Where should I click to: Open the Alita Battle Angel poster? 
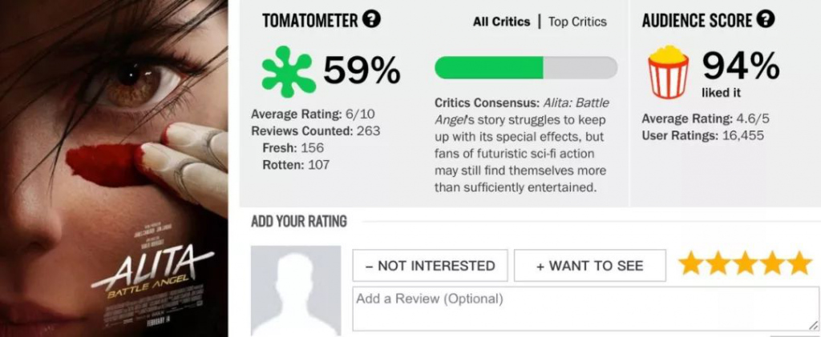pyautogui.click(x=114, y=168)
